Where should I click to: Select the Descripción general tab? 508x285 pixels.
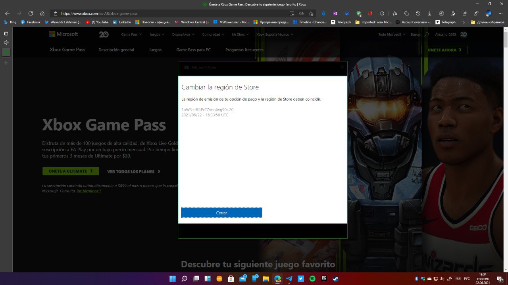(x=116, y=50)
